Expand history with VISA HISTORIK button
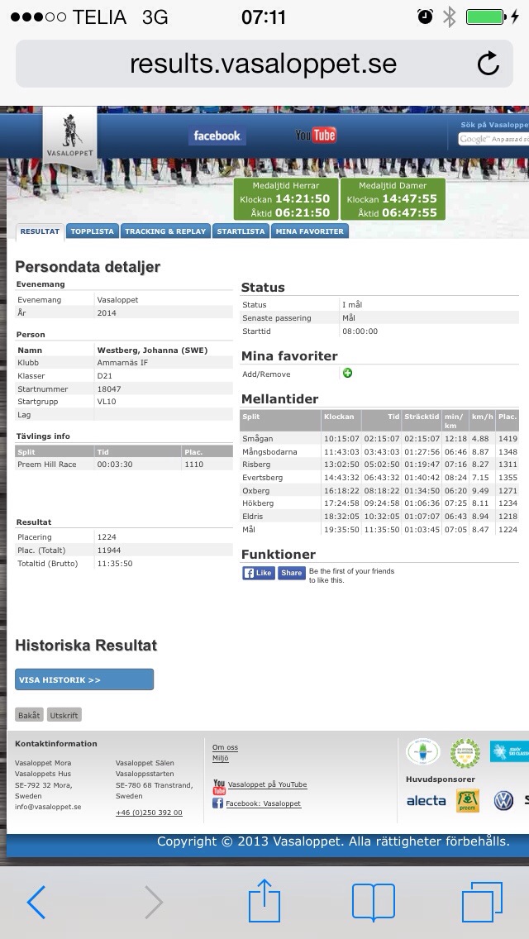 [x=84, y=679]
